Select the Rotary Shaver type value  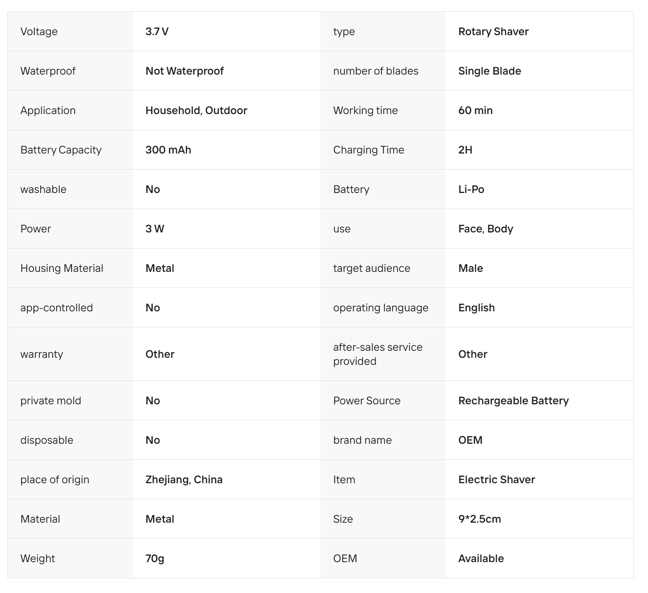pyautogui.click(x=493, y=32)
